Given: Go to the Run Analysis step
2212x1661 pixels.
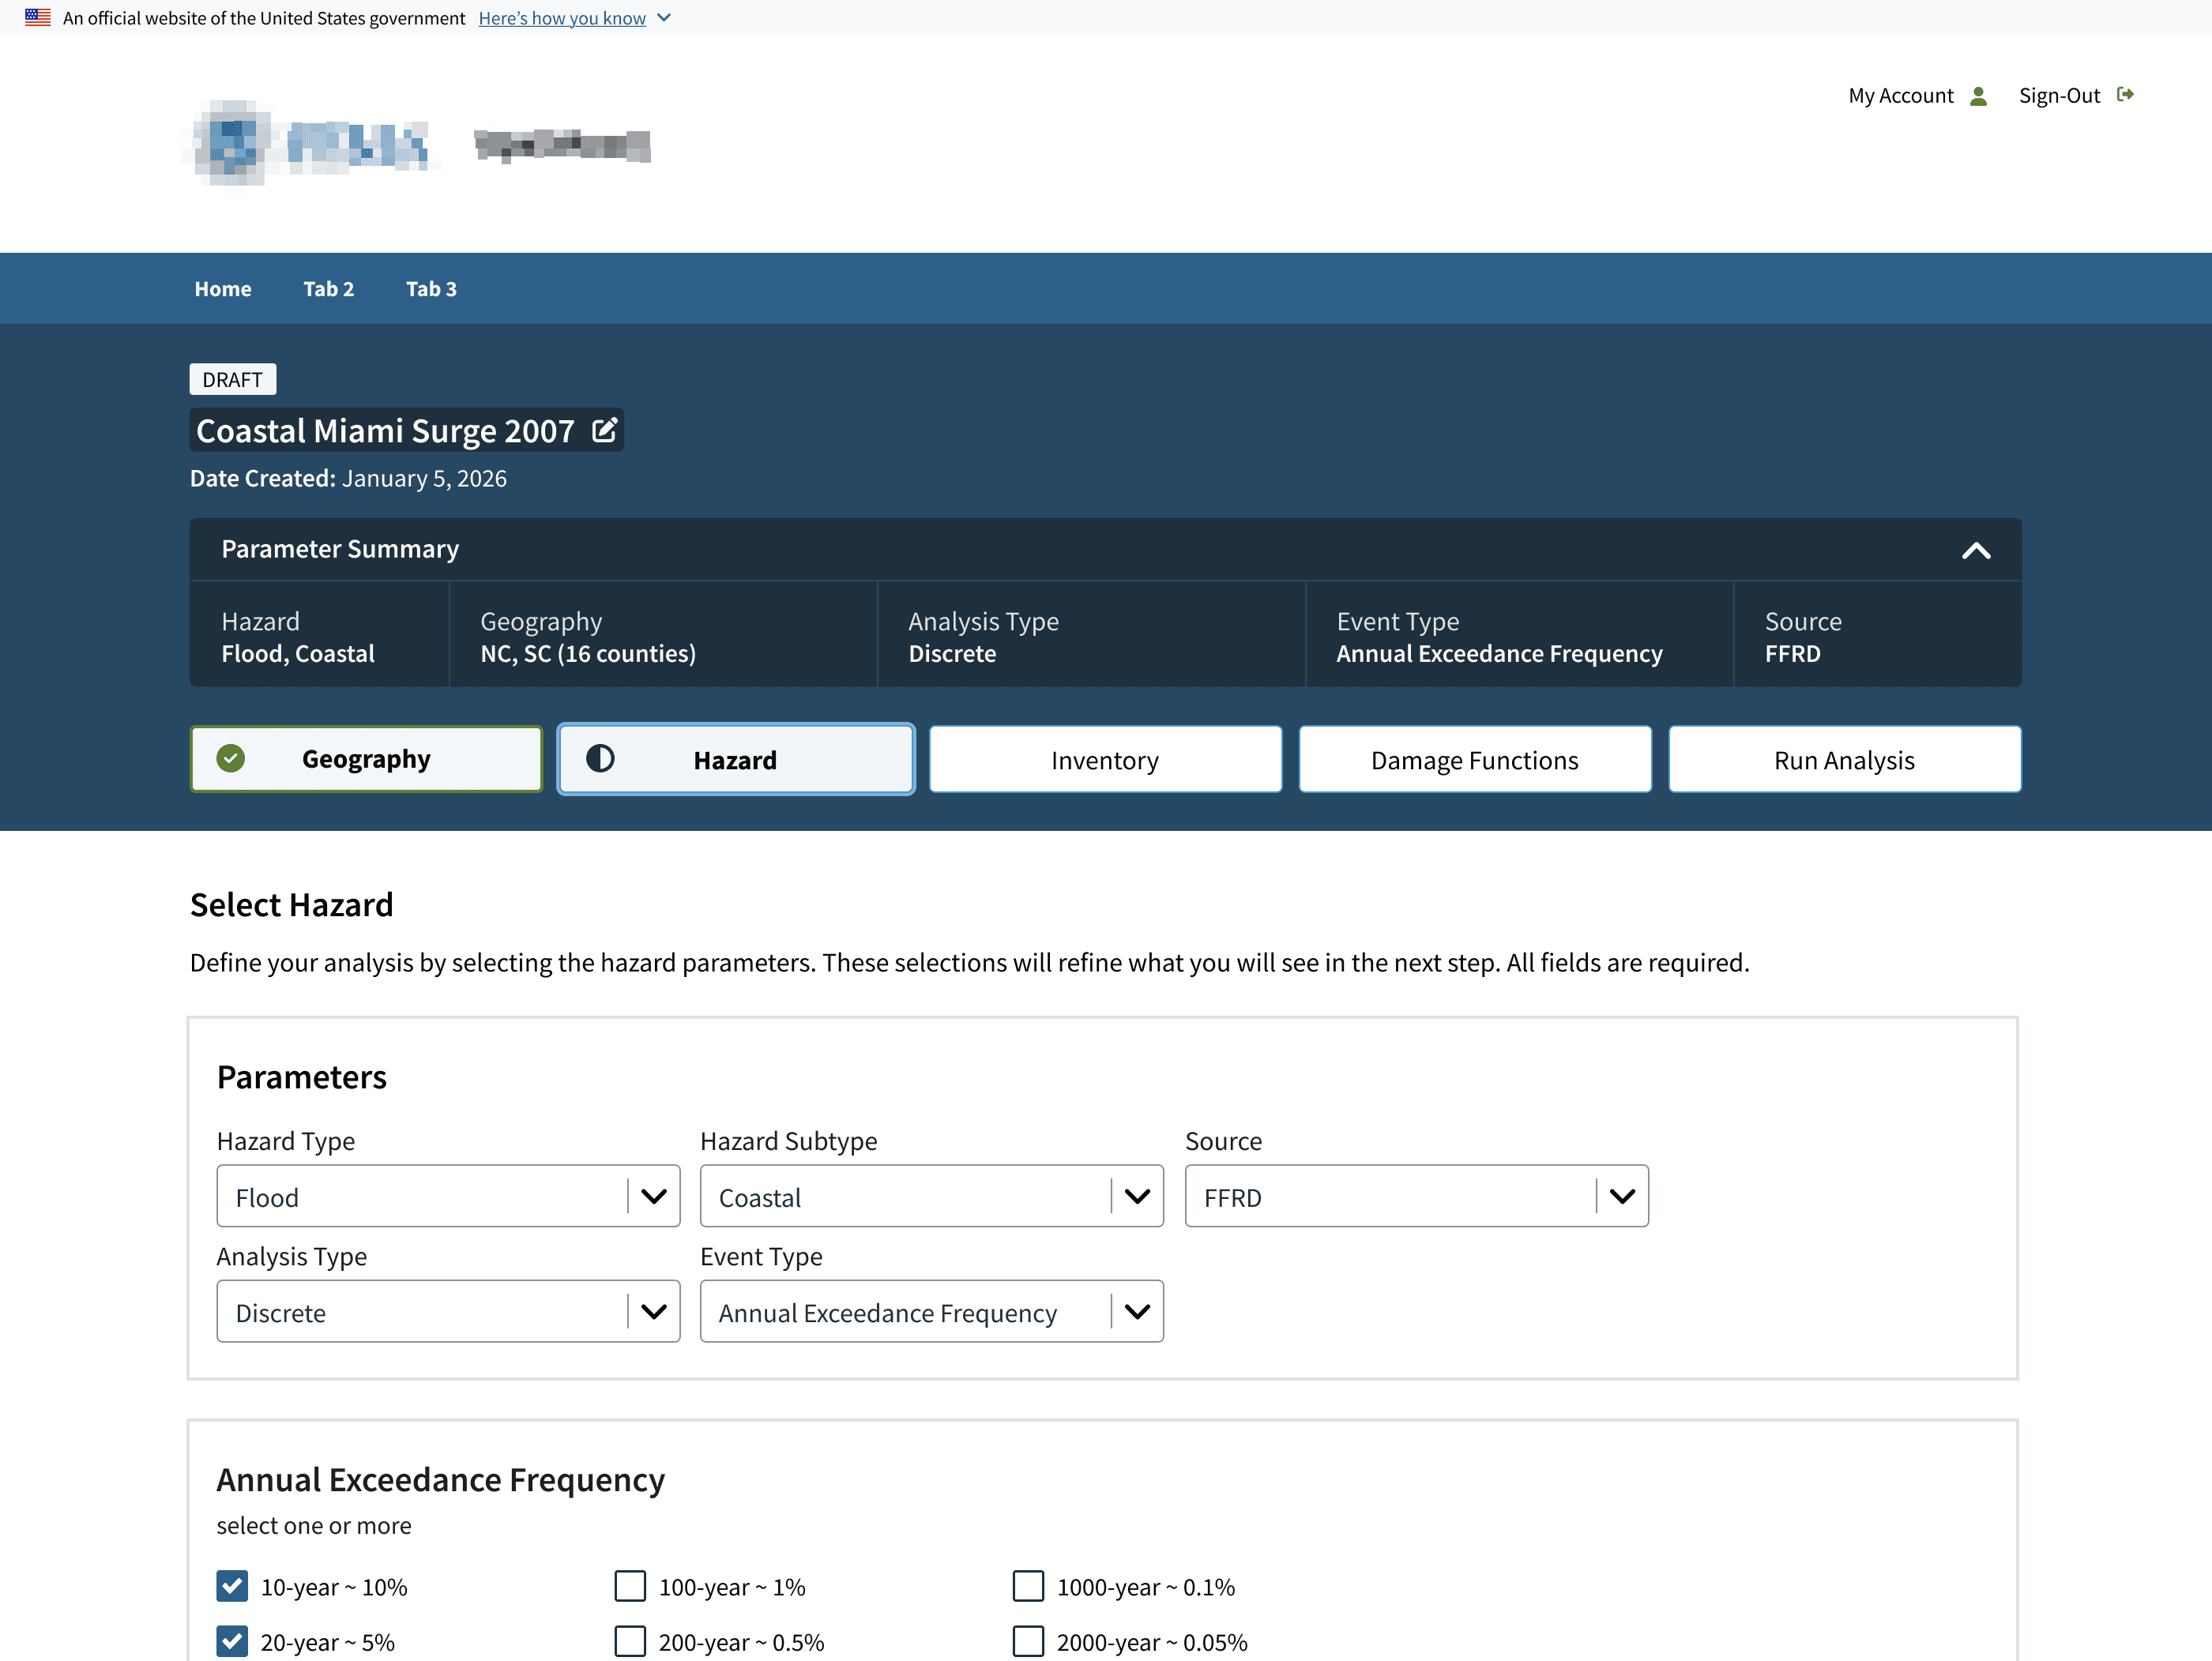Looking at the screenshot, I should click(x=1845, y=760).
